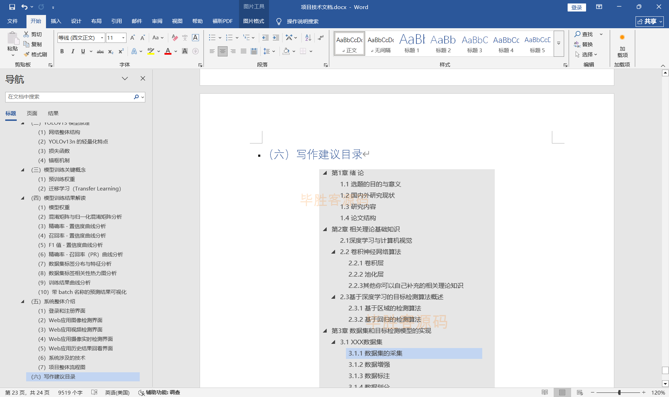Click the Undo arrow icon

[x=24, y=7]
